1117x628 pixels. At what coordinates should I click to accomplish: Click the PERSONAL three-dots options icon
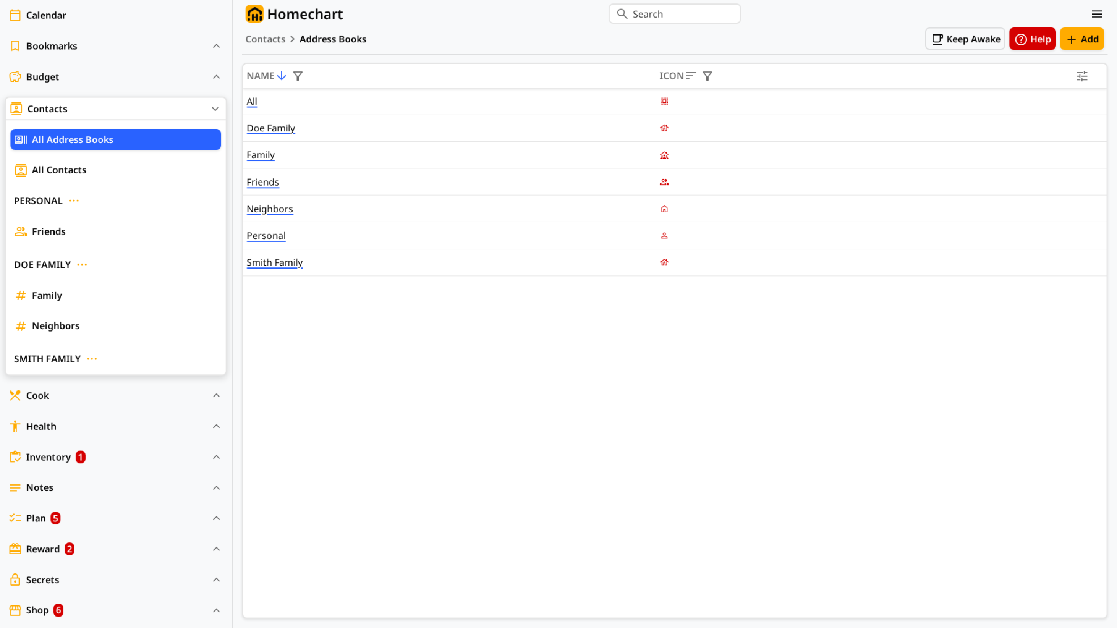(74, 201)
